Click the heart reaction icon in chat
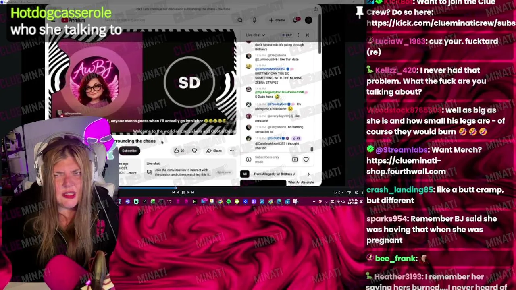 coord(306,159)
